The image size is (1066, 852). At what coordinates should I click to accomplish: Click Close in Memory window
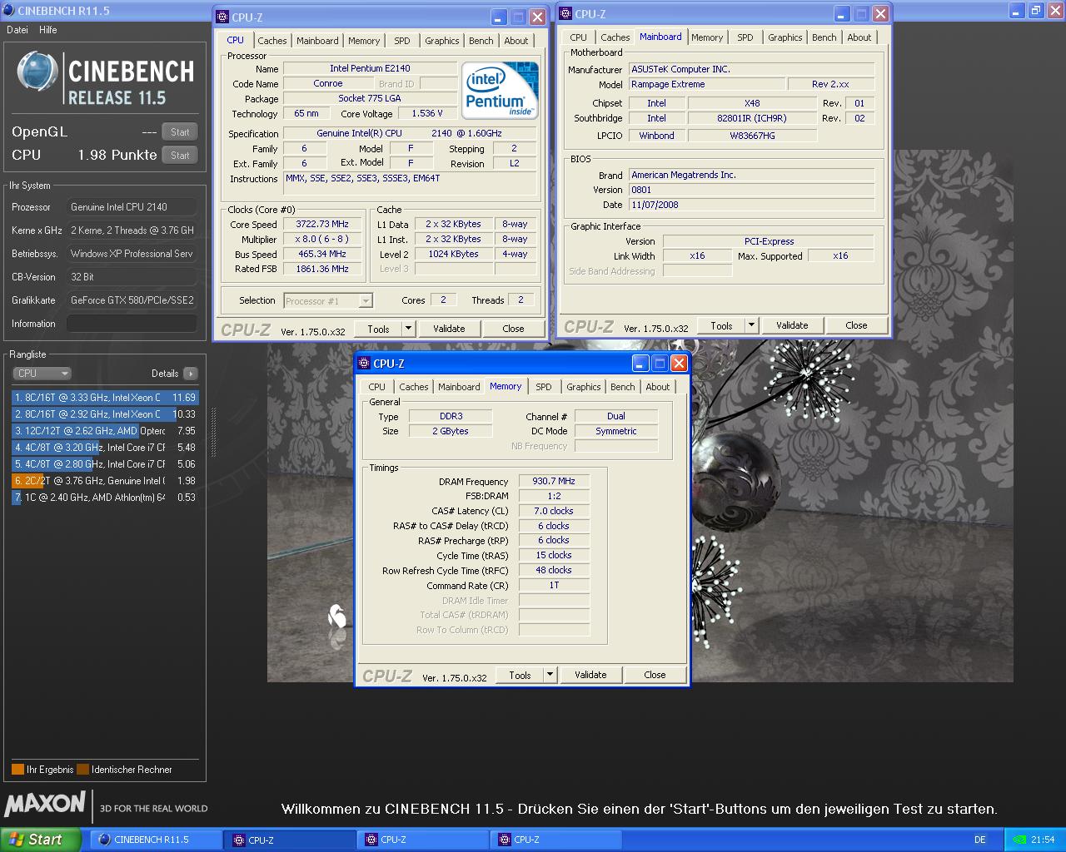(655, 675)
